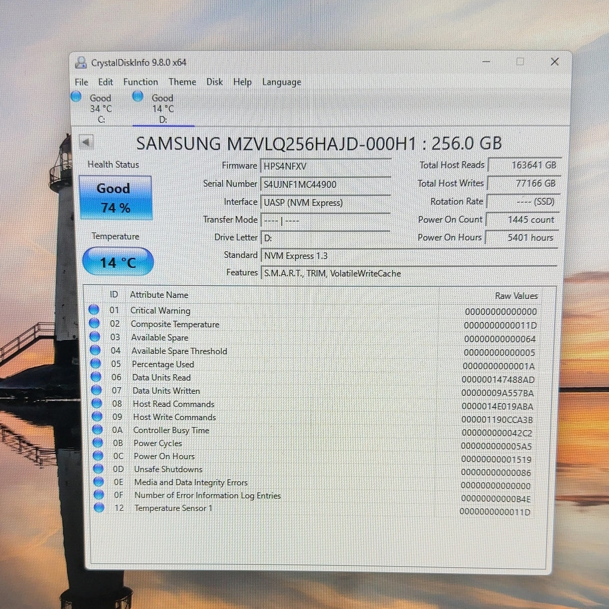This screenshot has width=609, height=609.
Task: Click the Power On Count value 1445 count
Action: click(x=523, y=220)
